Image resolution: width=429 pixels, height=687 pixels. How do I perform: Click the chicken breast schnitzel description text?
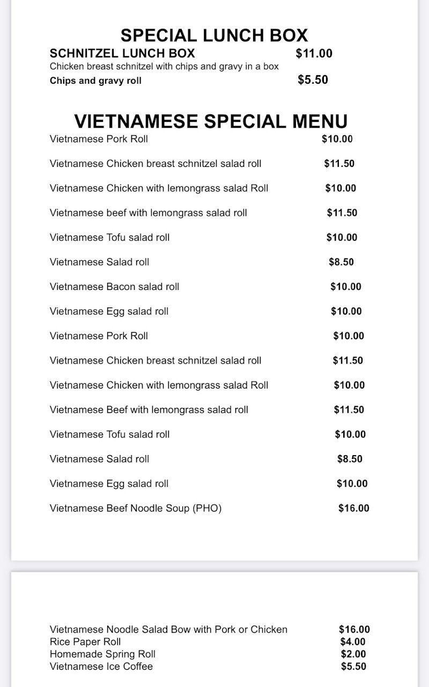[x=164, y=67]
